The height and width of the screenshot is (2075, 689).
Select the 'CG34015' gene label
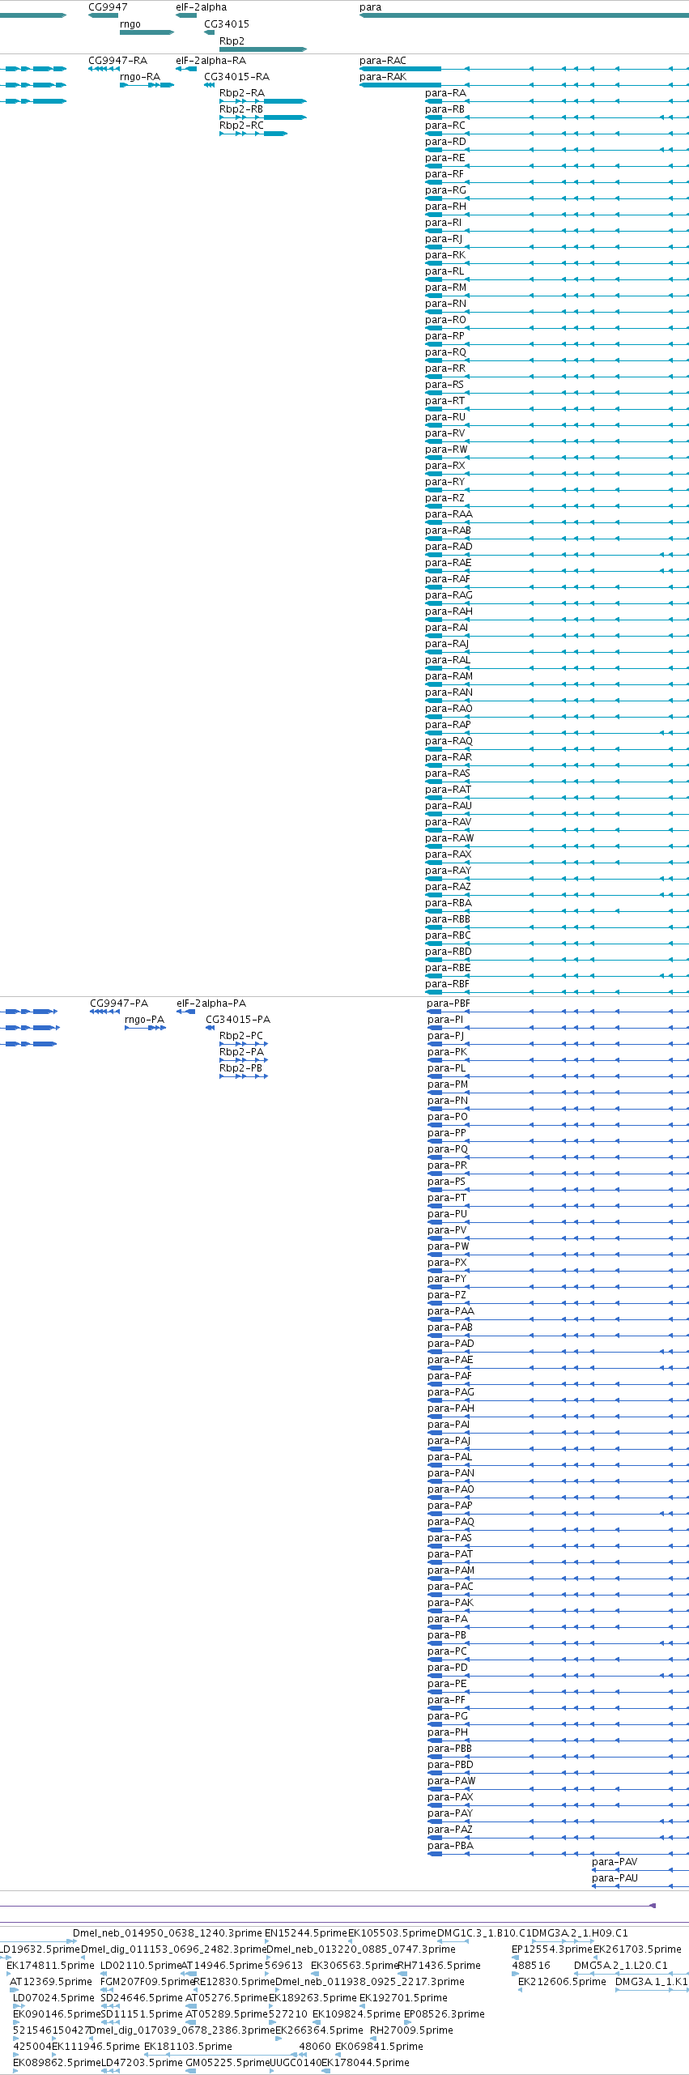coord(227,24)
